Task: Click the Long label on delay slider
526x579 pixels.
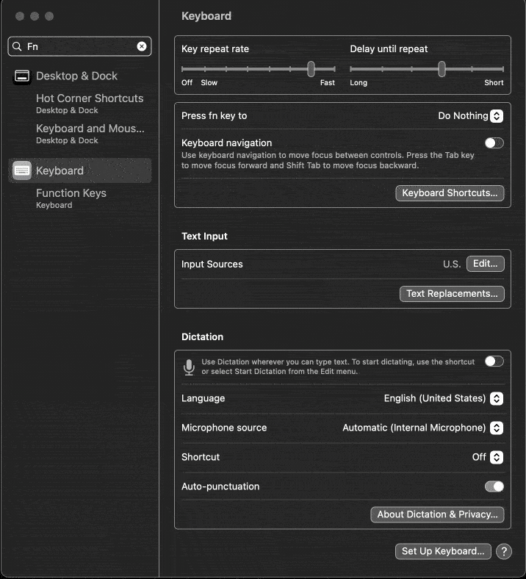Action: coord(359,83)
